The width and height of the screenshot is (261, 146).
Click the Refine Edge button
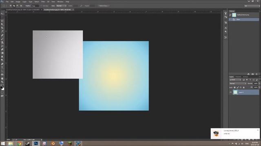(x=103, y=6)
